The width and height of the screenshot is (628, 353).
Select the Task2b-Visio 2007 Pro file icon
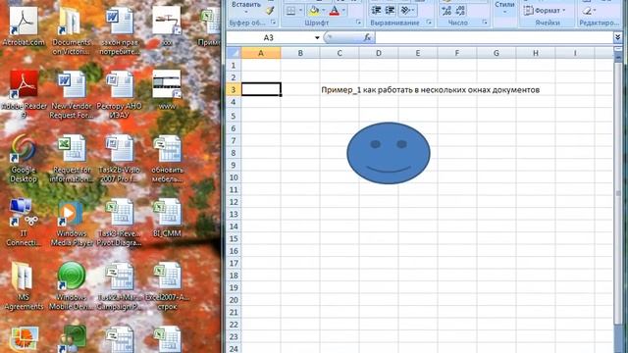[x=120, y=158]
